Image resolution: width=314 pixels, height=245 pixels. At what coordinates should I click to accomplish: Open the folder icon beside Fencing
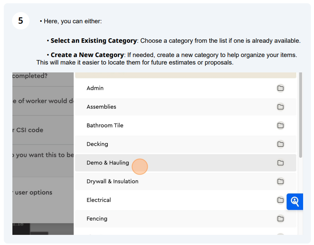pos(280,219)
